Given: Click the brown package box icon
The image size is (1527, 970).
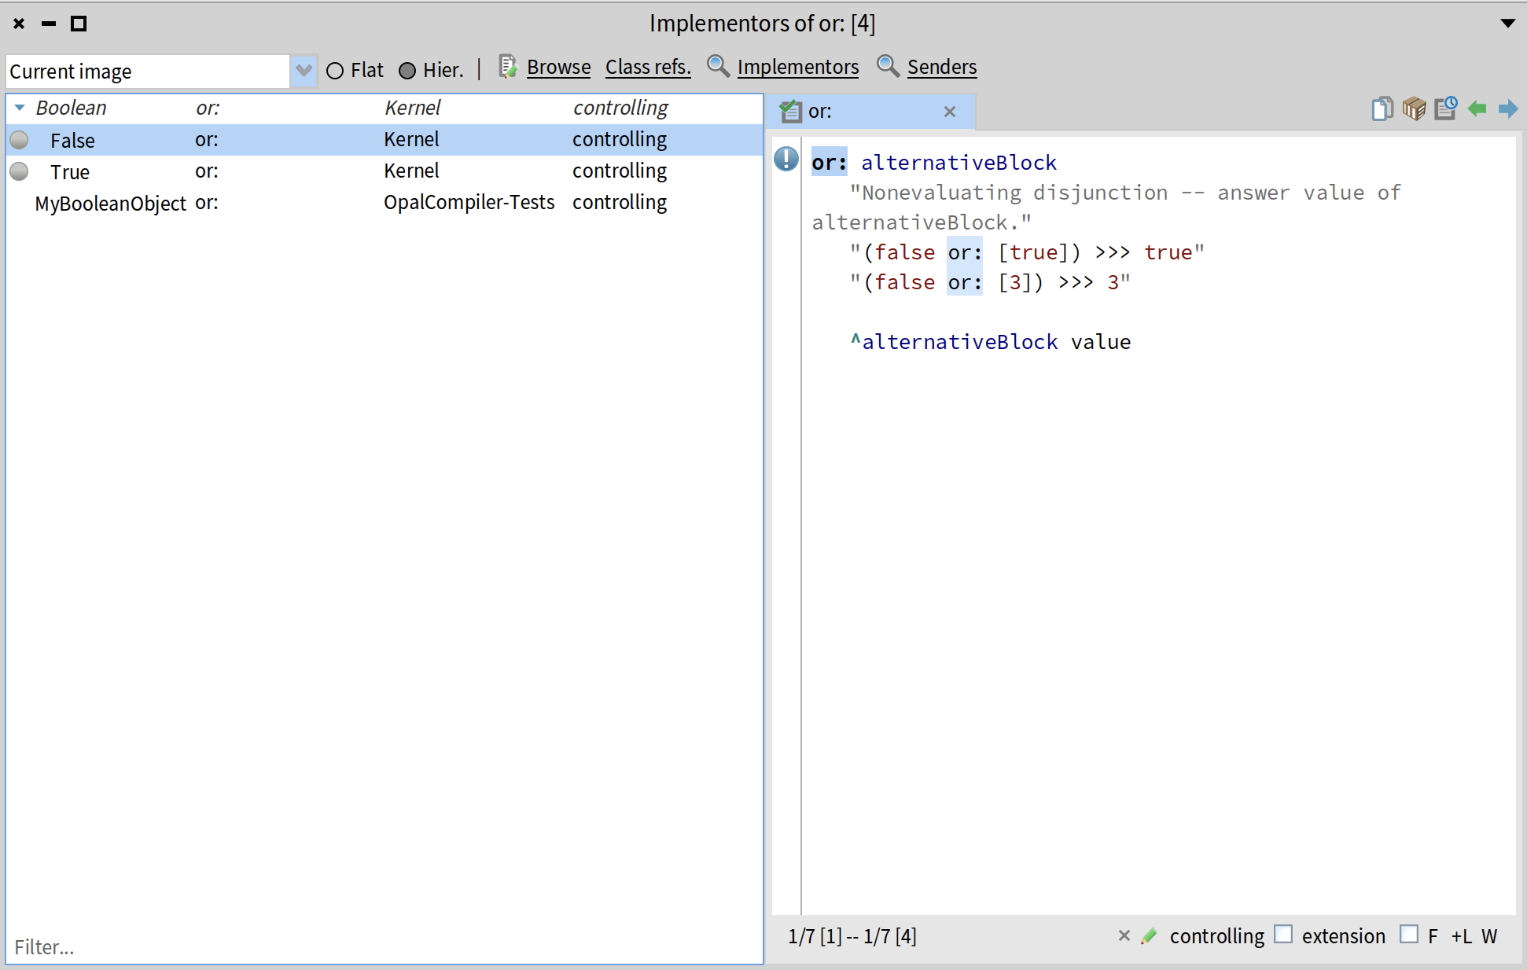Looking at the screenshot, I should pos(1414,108).
